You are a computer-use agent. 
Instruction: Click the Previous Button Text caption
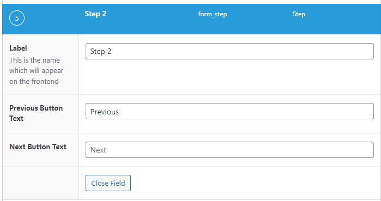pos(36,113)
